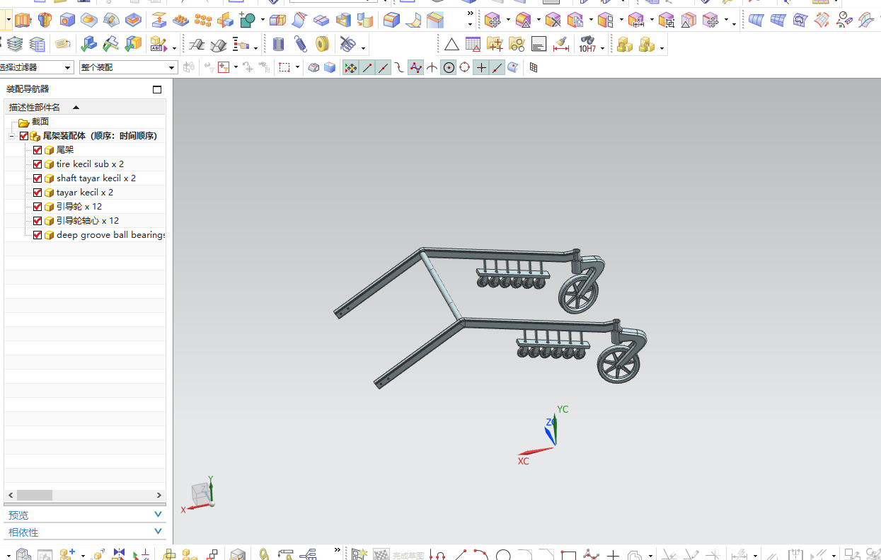
Task: Click the rectangle sketch tool in bottom toolbar
Action: 568,554
